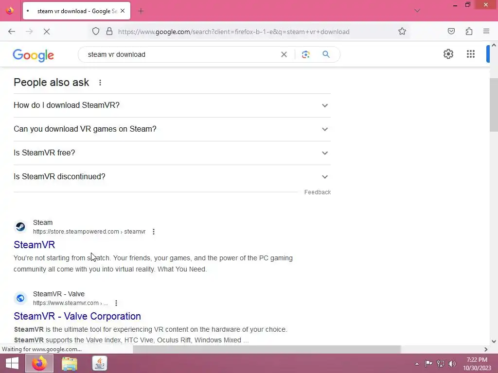This screenshot has height=373, width=498.
Task: Click the Firefox address bar URL
Action: click(234, 32)
